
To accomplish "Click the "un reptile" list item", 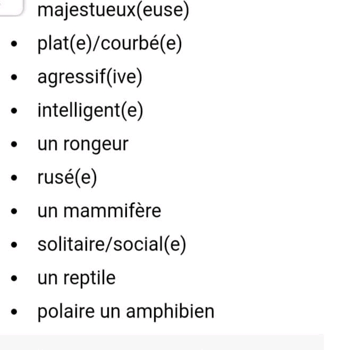I will [76, 278].
